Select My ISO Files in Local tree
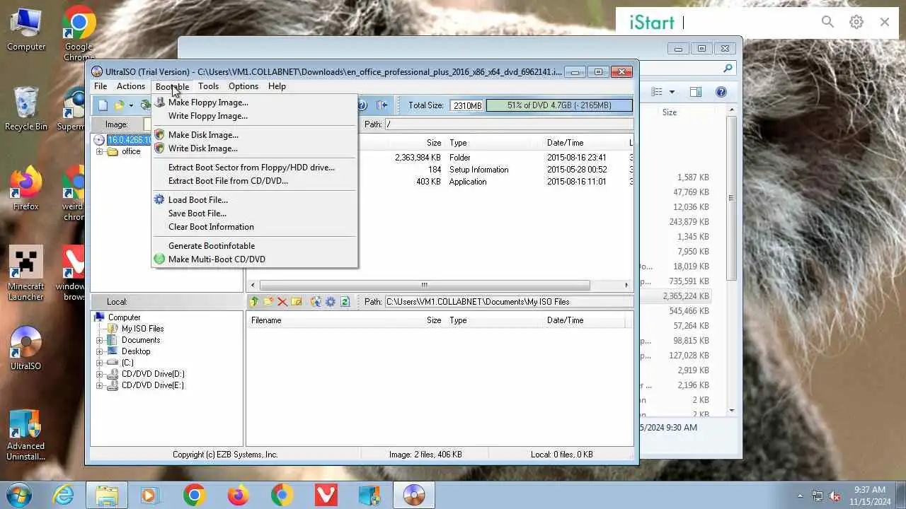This screenshot has width=906, height=509. pos(142,329)
